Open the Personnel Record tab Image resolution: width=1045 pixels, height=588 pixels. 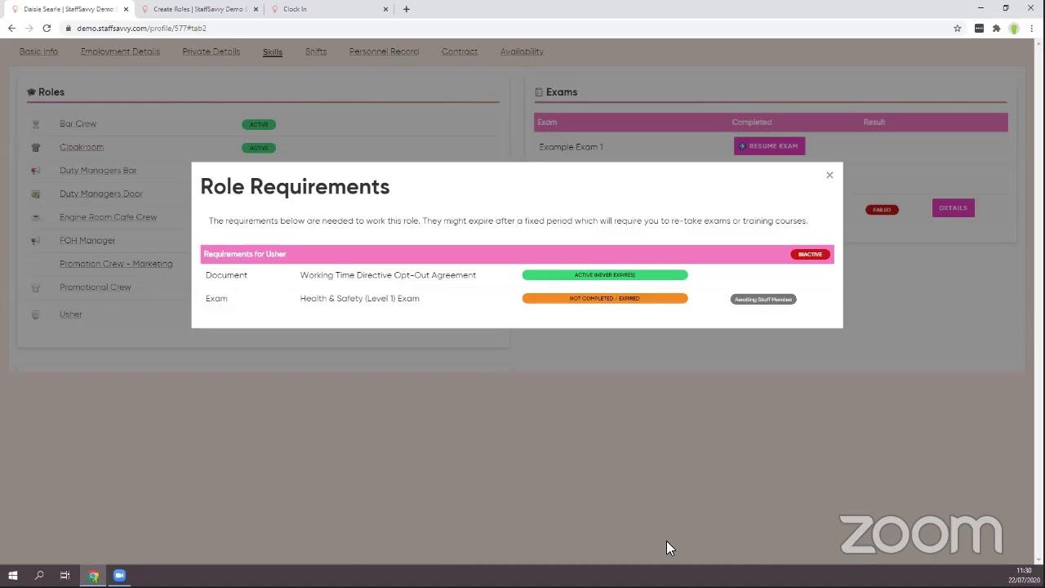click(x=384, y=51)
